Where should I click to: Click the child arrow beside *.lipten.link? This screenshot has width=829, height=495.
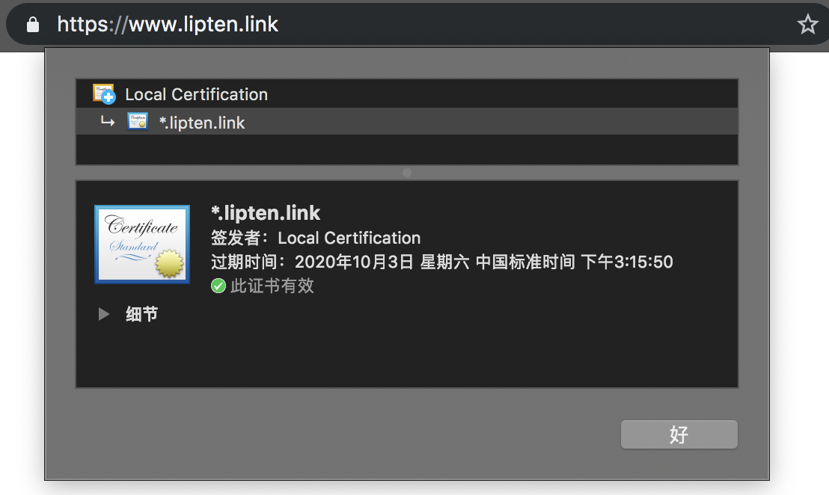[x=107, y=122]
